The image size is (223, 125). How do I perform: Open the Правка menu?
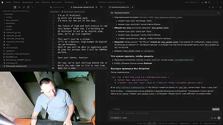(x=16, y=2)
